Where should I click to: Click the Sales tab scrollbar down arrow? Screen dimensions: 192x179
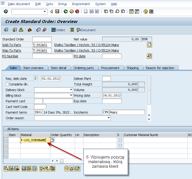coord(149,119)
